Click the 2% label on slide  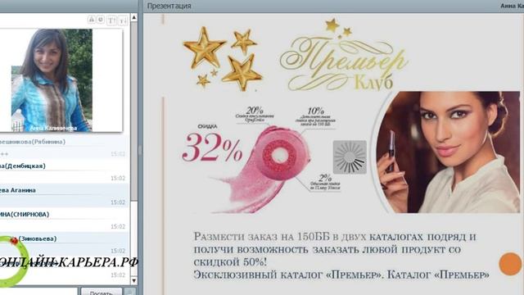coord(325,178)
